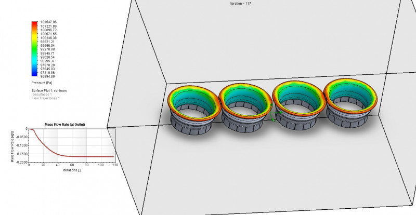The image size is (416, 215).
Task: Select the Mass Flow Rate (at Outlet) chart title
Action: tap(64, 125)
